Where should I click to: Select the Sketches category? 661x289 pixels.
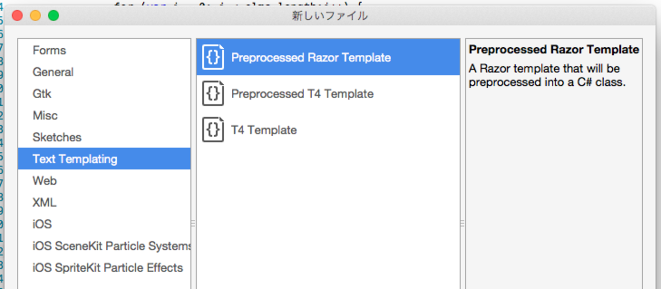(57, 137)
